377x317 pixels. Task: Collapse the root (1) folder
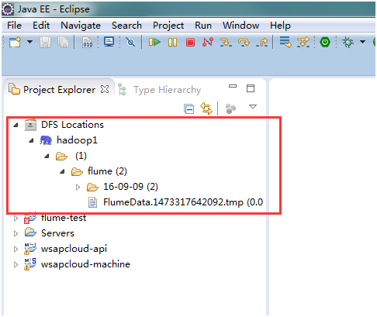(x=47, y=156)
